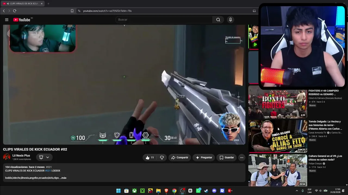Open Microsoft Store from the taskbar
348x195 pixels.
126,191
